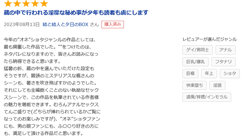Viewport: 242px width, 138px height.
Task: Choose the 巨乳/爆乳 genre tag
Action: click(195, 62)
